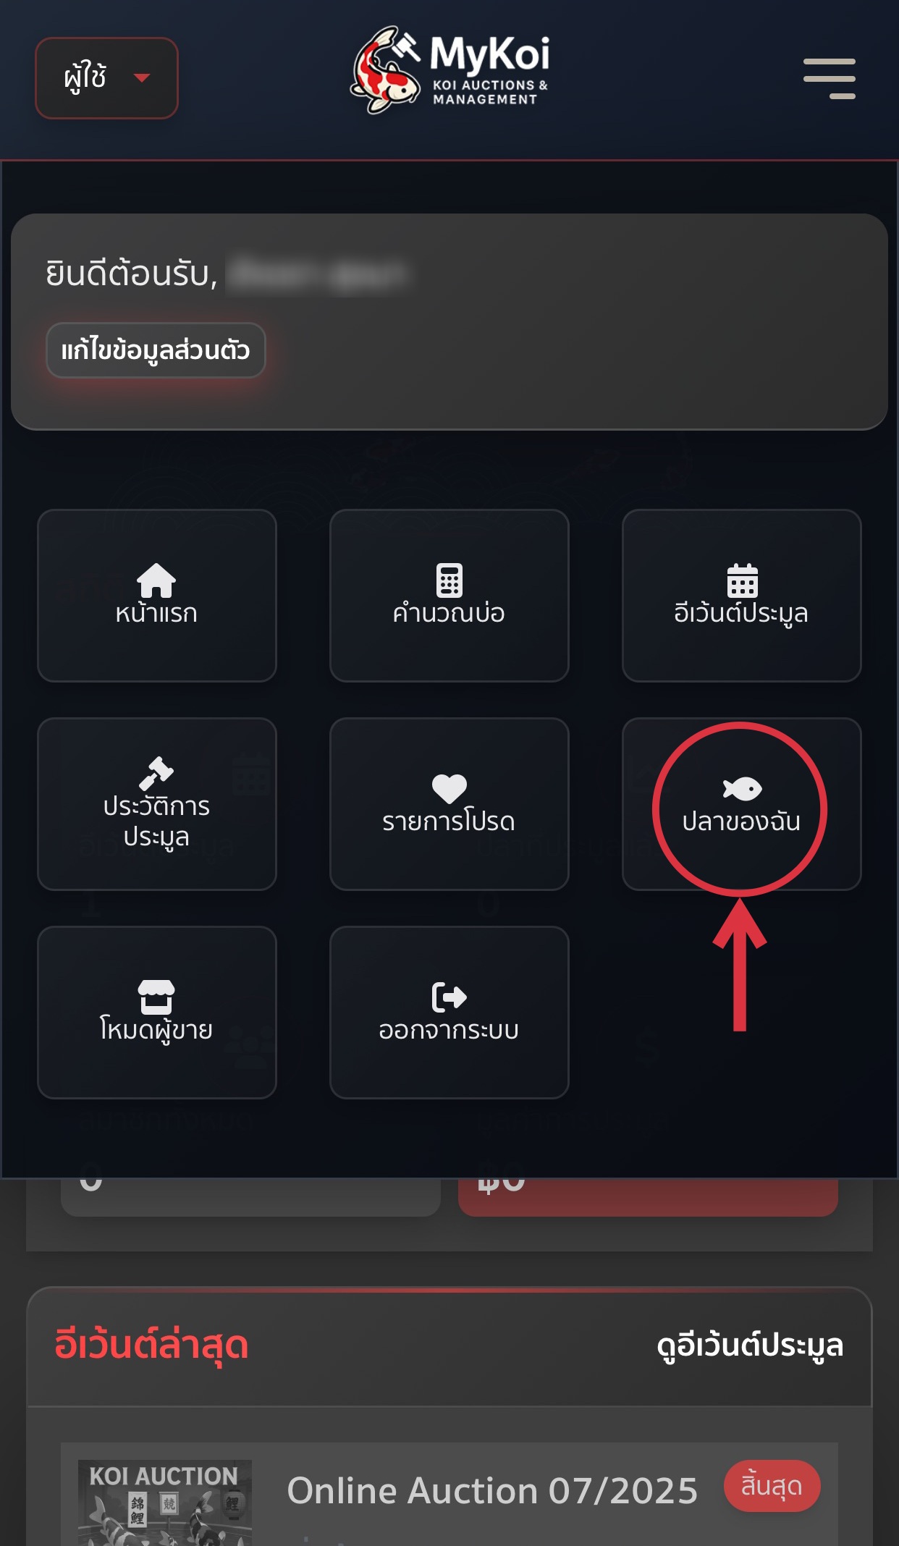Open the heart icon รายการโปรด
899x1546 pixels.
point(449,788)
